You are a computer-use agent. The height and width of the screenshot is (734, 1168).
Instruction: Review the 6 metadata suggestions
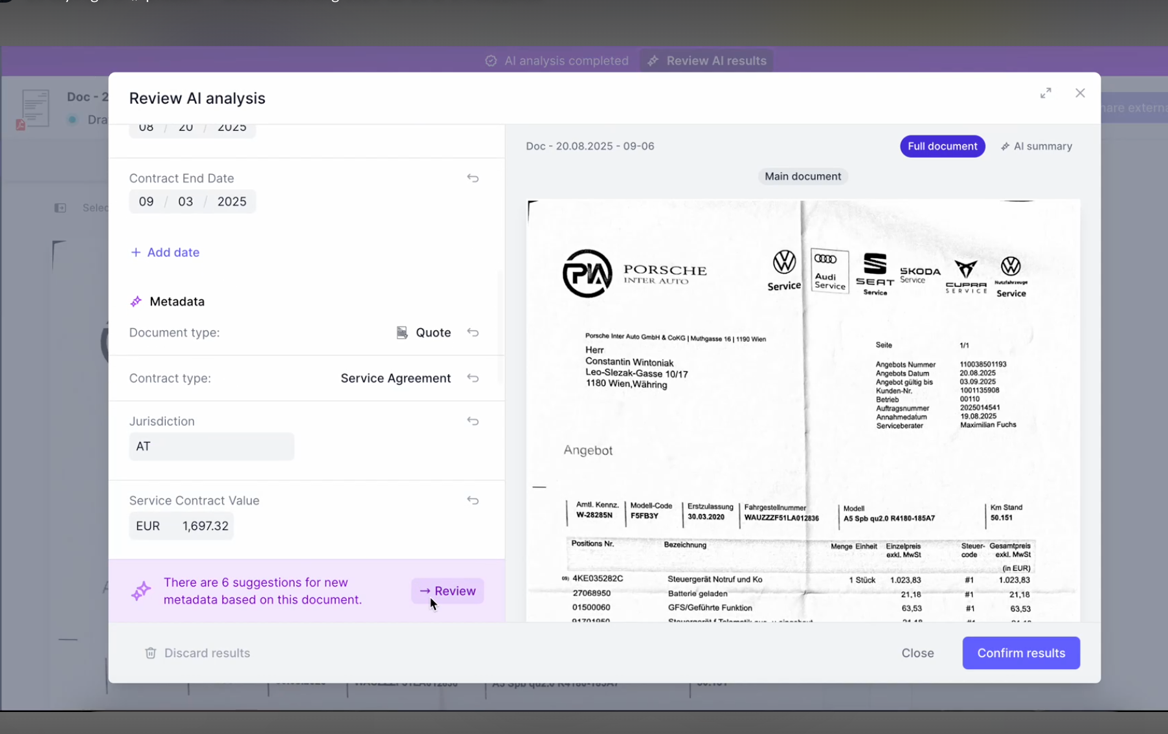447,591
